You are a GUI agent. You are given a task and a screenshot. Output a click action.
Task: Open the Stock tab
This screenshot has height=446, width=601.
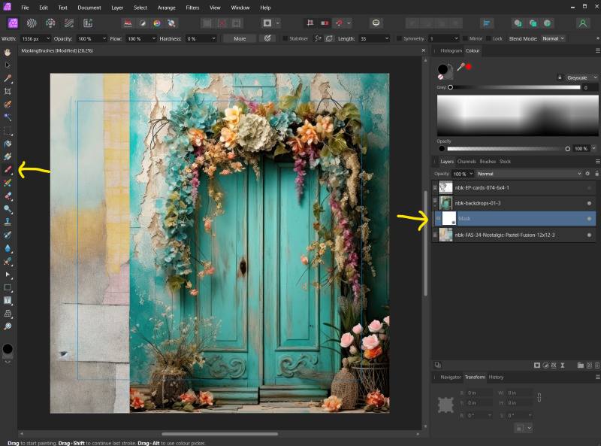(x=505, y=162)
